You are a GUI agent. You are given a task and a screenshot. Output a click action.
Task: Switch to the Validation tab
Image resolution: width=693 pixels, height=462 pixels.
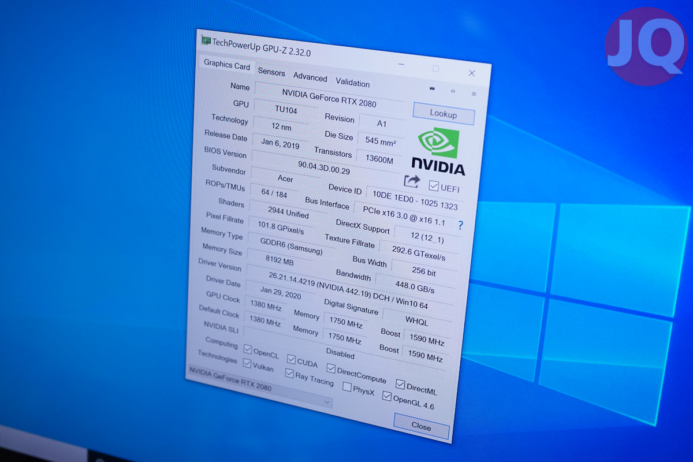click(352, 83)
